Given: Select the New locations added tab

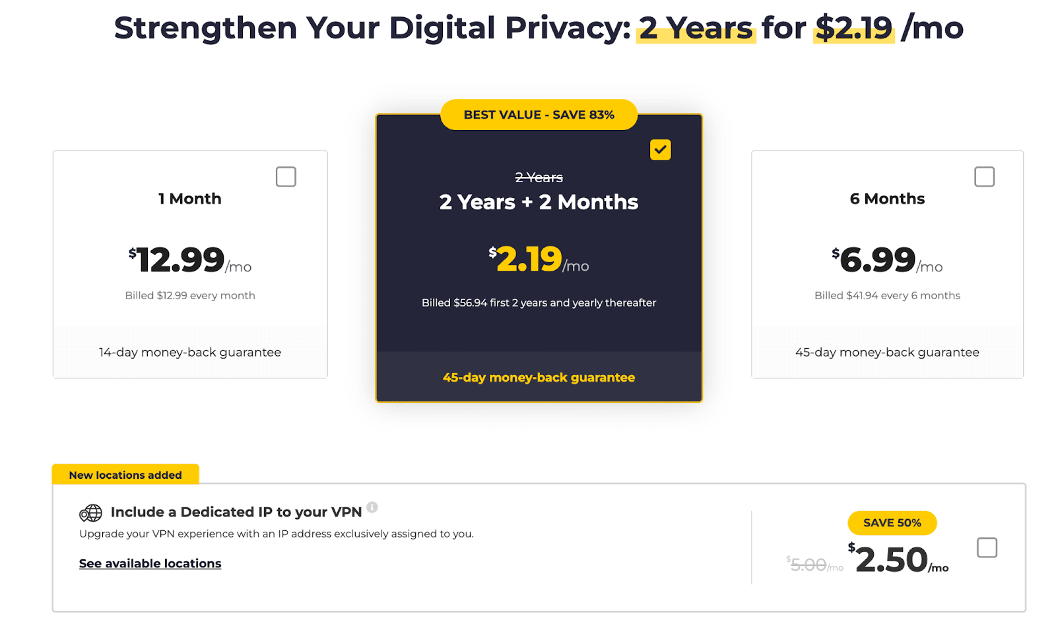Looking at the screenshot, I should click(125, 475).
